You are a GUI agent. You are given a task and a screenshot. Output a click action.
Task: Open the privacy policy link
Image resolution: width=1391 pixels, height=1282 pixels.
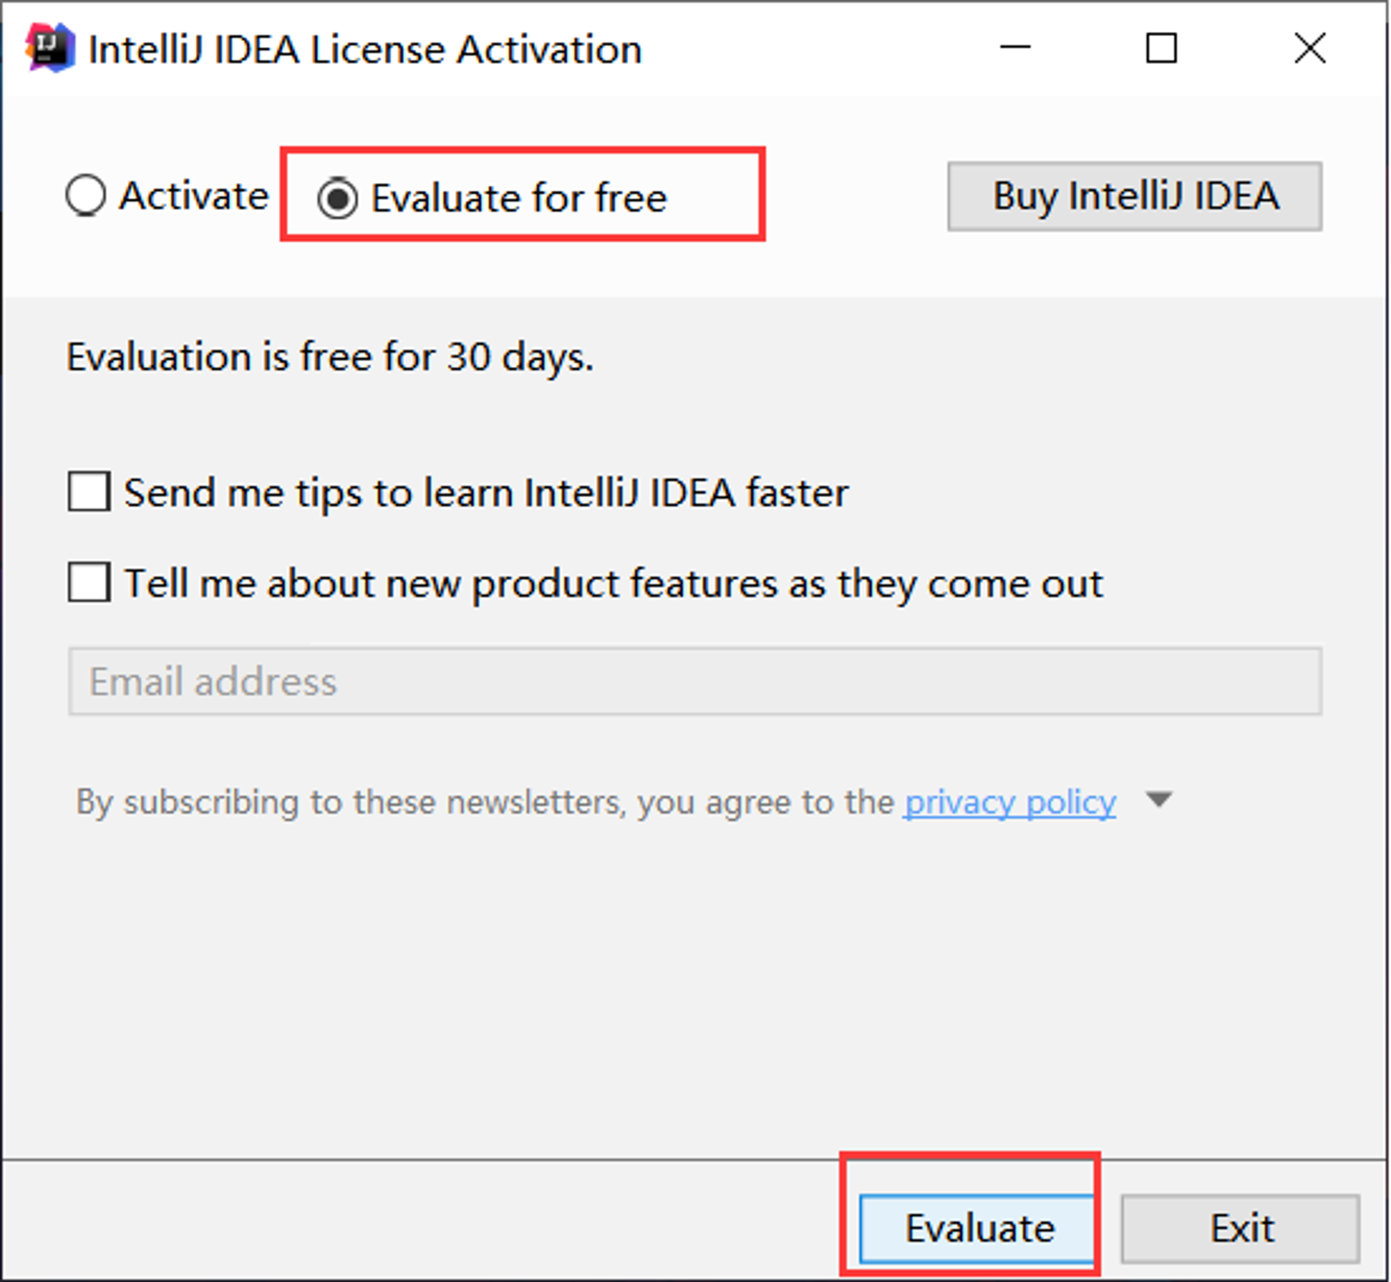(1010, 802)
